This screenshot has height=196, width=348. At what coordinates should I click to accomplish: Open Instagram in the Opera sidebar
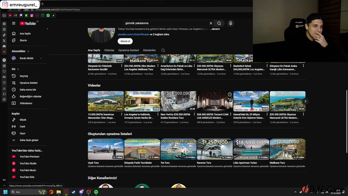[x=4, y=29]
